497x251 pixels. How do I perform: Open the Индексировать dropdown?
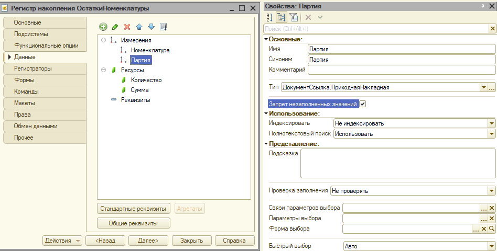[x=492, y=123]
